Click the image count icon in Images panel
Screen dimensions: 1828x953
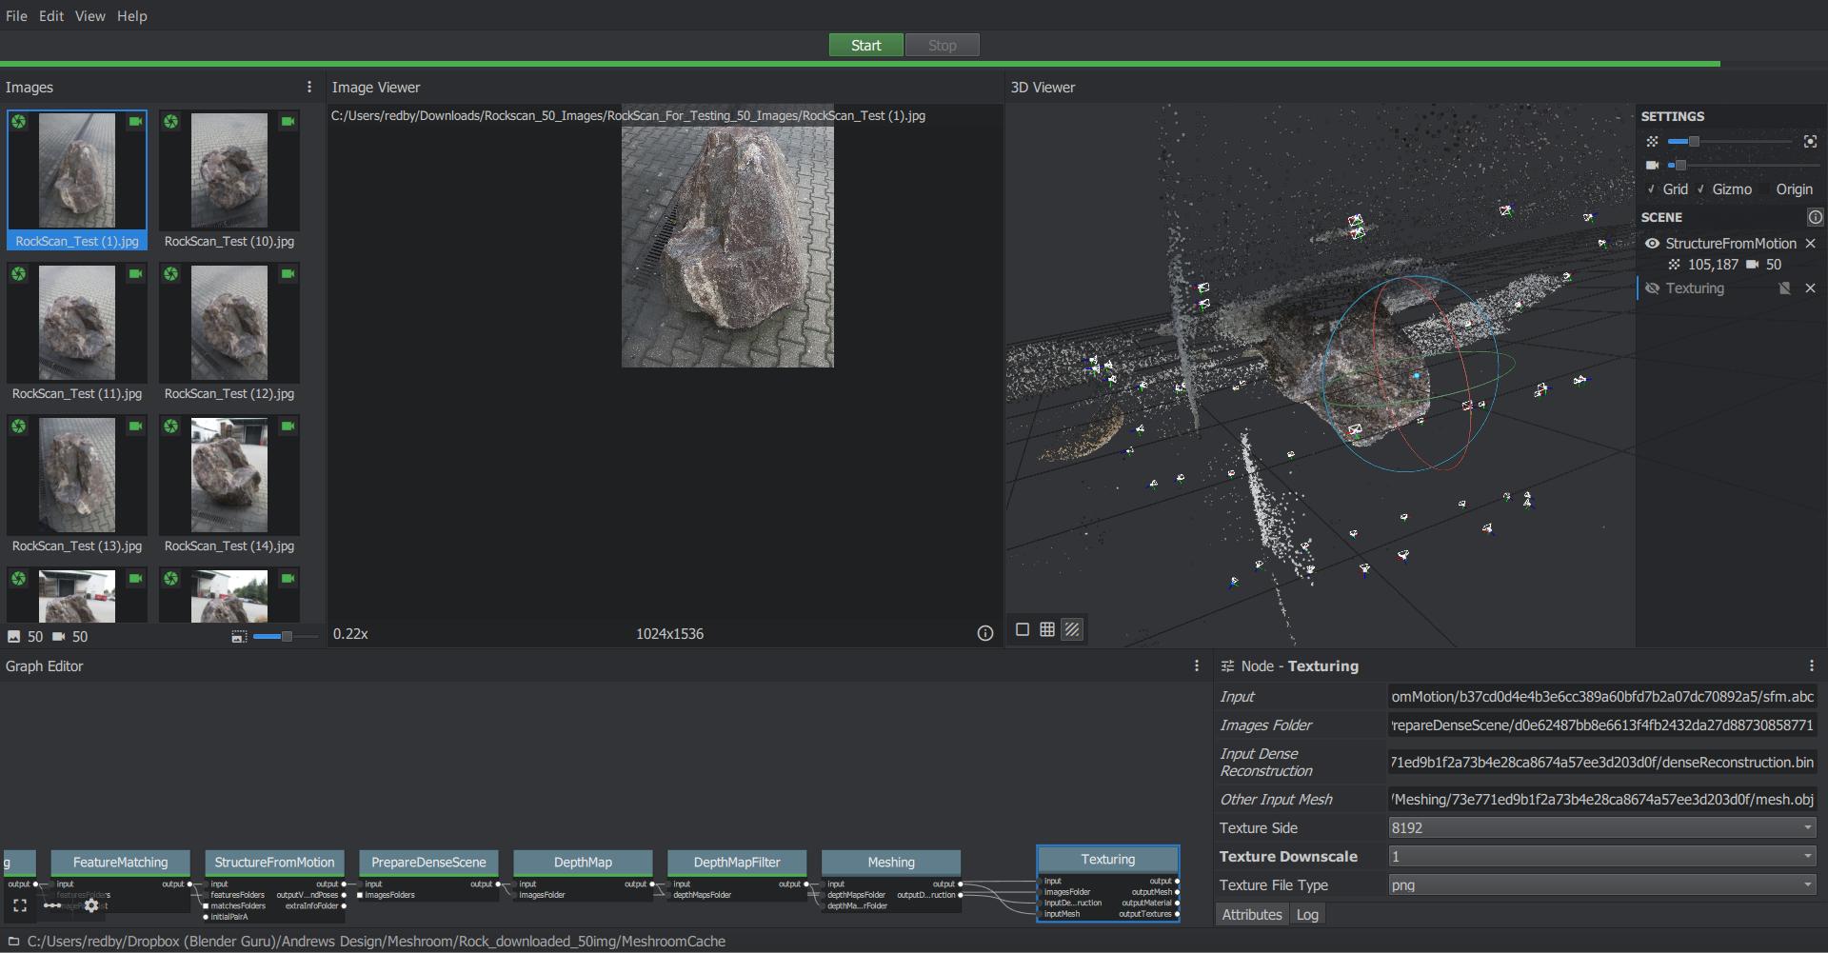pos(13,637)
